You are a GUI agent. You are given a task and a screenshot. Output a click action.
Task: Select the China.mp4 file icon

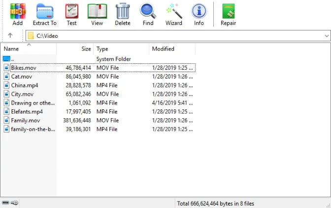pos(6,85)
